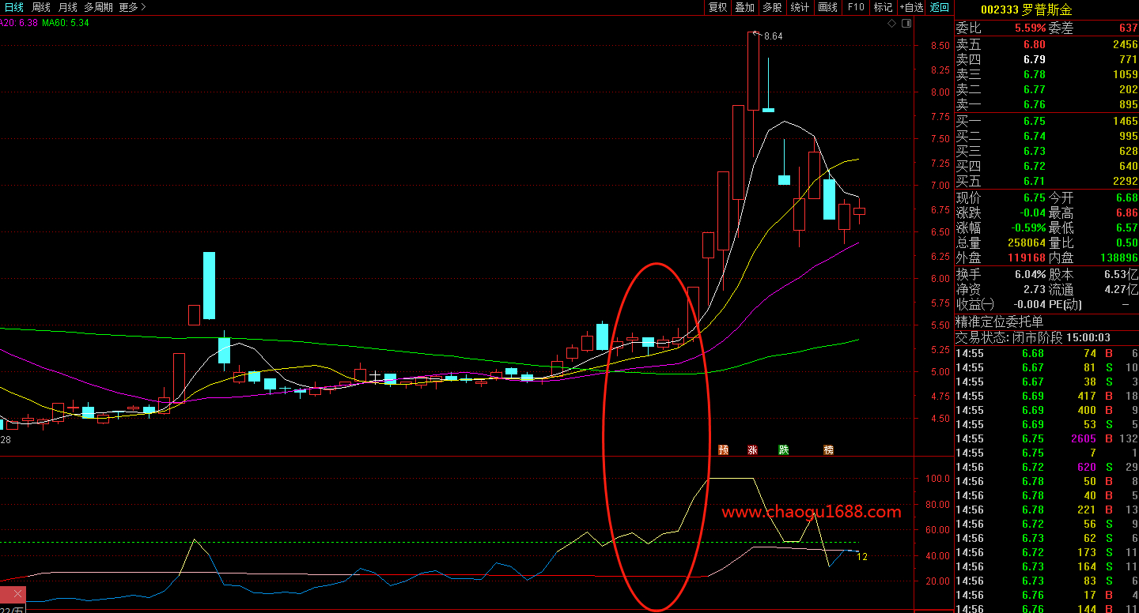Click the 买二 price 6.74

coord(1034,136)
